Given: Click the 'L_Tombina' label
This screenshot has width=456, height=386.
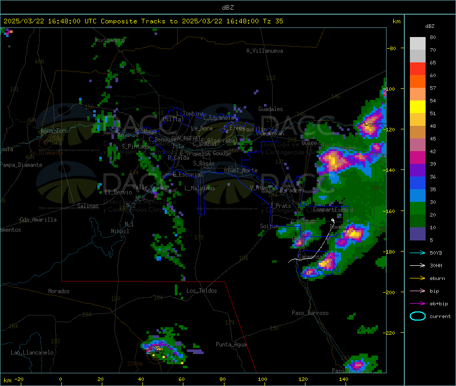Looking at the screenshot, I should click(x=190, y=114).
